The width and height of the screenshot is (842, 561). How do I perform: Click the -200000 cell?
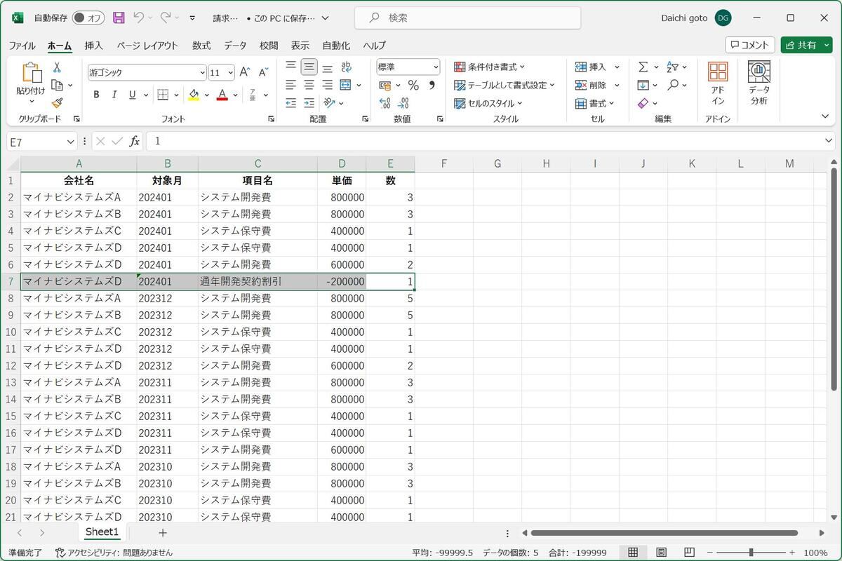(x=342, y=281)
